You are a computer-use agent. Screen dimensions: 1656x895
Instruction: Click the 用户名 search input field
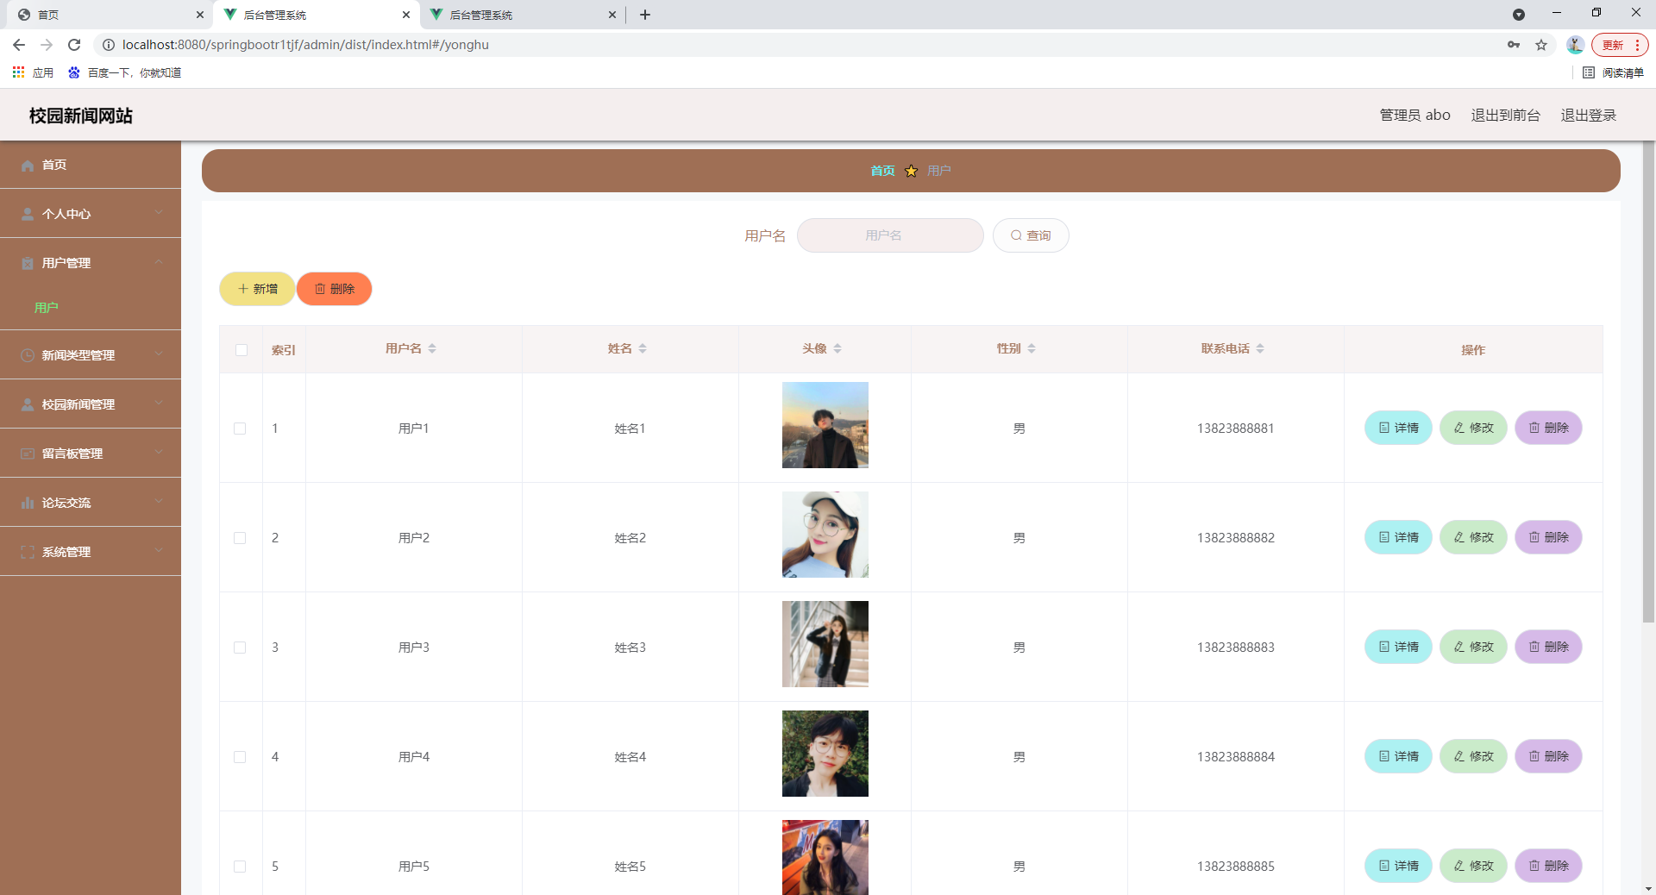pos(890,235)
